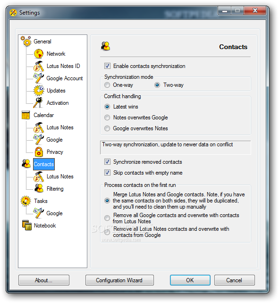Minimize the Settings window
Viewport: 279px width, 303px height.
225,10
